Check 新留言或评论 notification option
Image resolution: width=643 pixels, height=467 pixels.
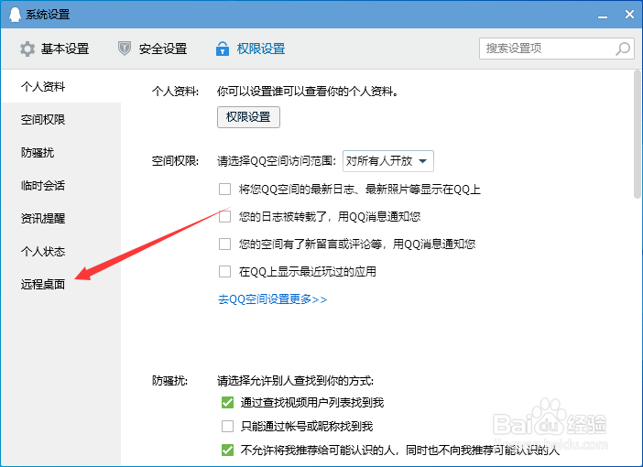224,244
